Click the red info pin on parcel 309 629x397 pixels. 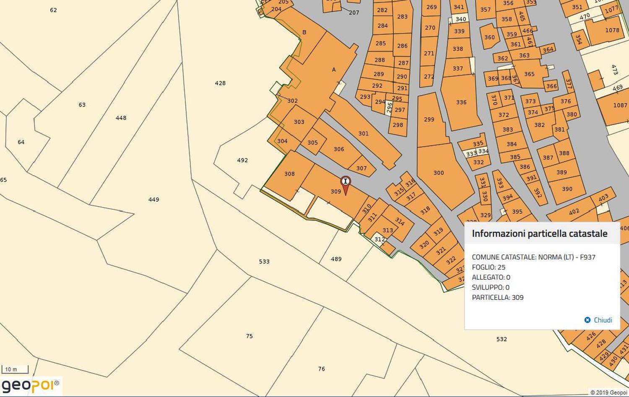tap(345, 183)
